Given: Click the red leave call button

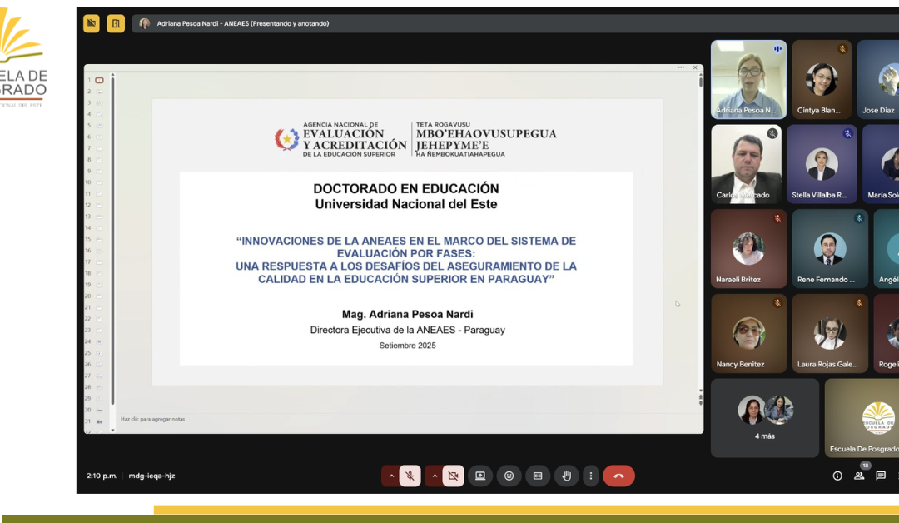Looking at the screenshot, I should click(x=618, y=476).
